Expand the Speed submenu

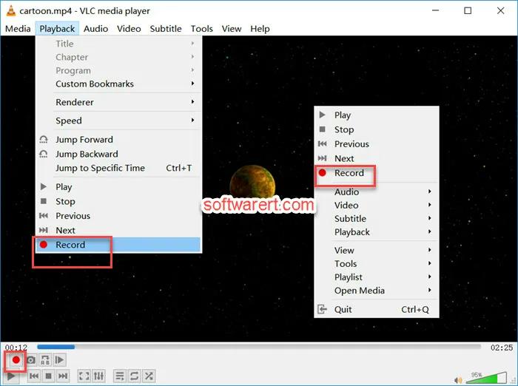point(118,121)
